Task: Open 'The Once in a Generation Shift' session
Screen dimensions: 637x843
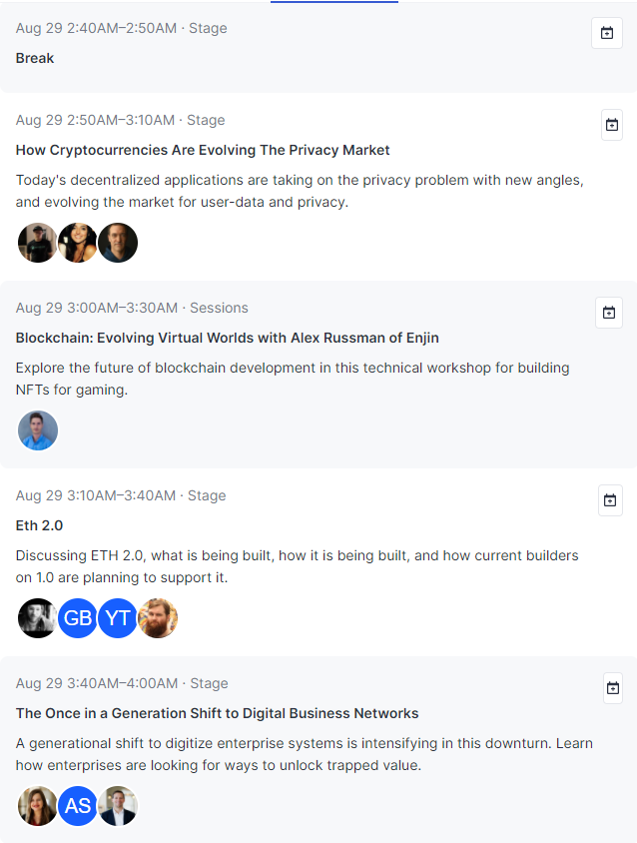Action: (x=217, y=713)
